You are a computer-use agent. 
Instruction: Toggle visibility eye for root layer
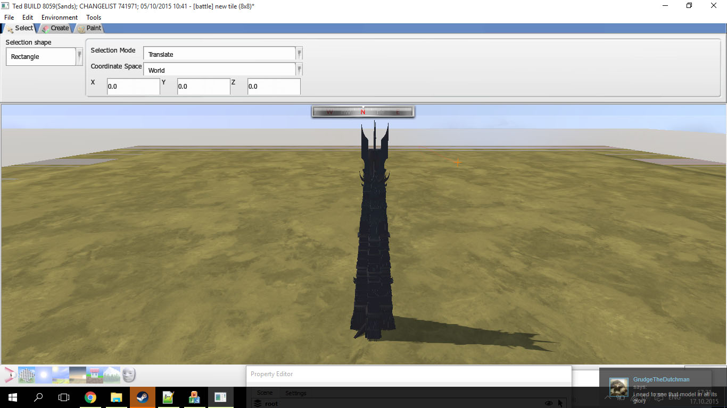pos(548,404)
